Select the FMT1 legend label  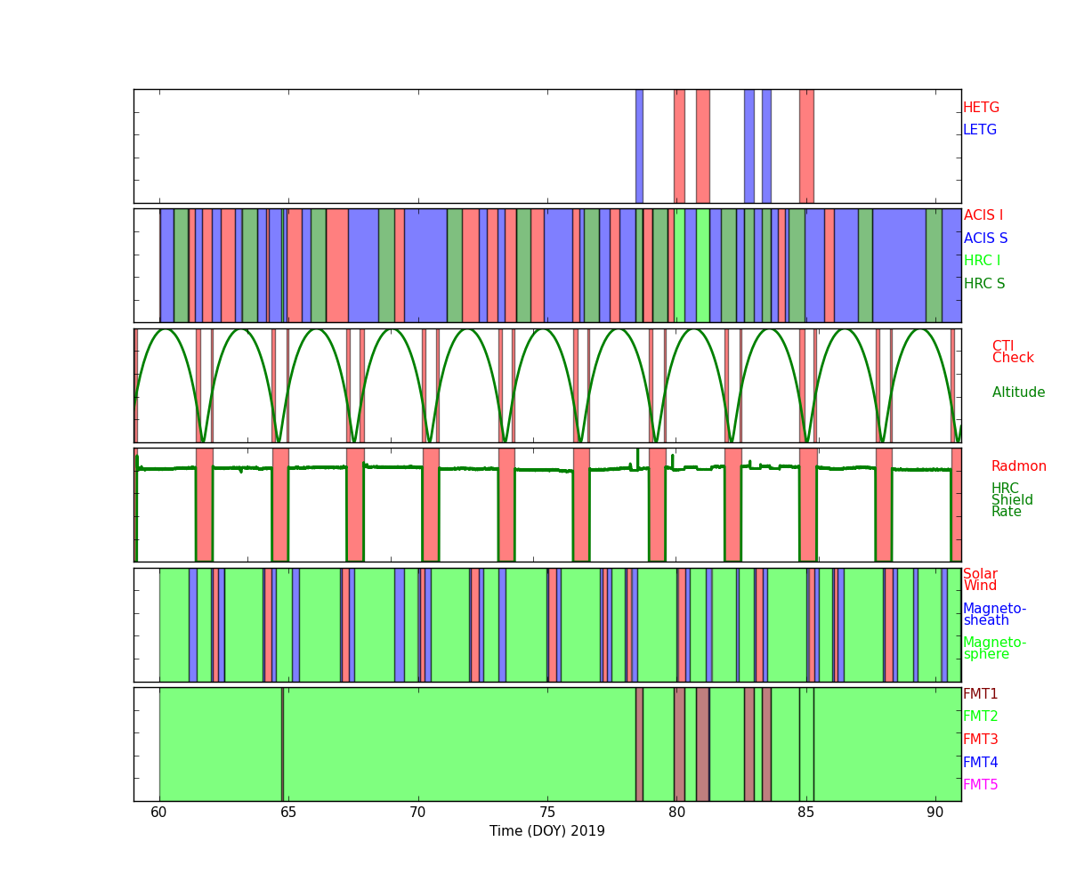coord(980,694)
